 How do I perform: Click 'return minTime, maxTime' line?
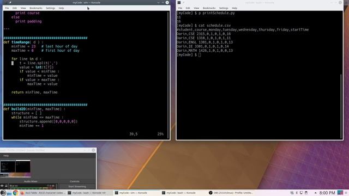click(34, 92)
